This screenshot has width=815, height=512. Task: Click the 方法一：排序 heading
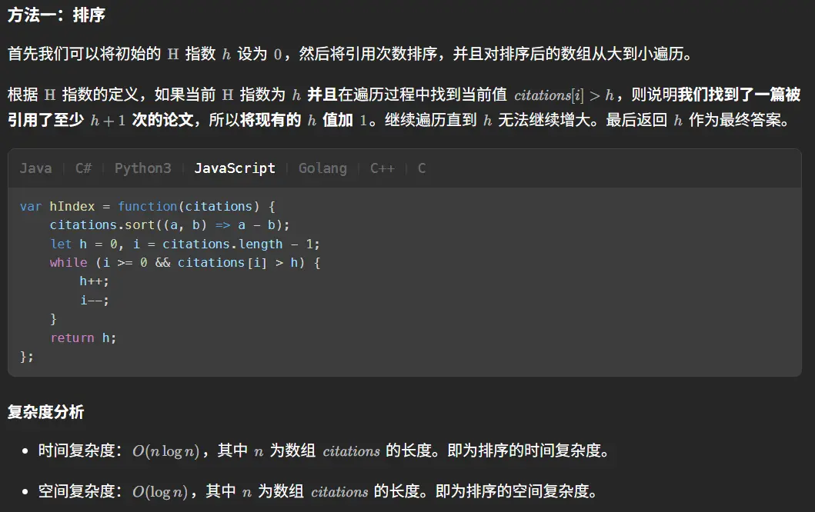(x=56, y=15)
